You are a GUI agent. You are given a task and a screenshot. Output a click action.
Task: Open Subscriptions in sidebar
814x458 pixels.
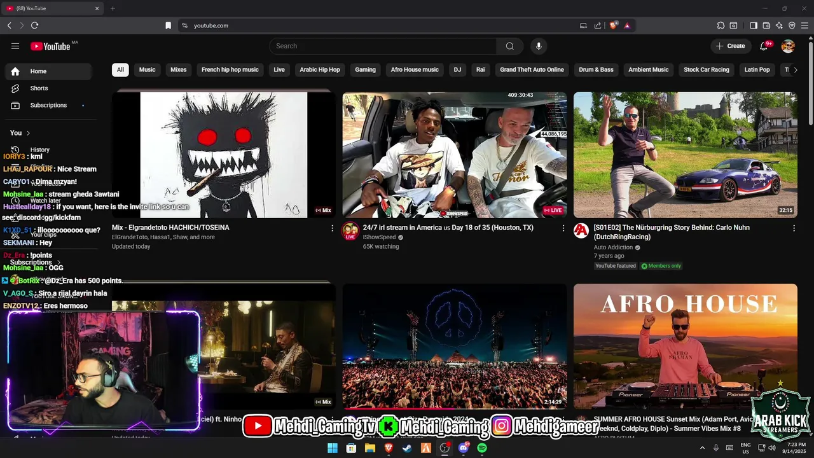[x=48, y=105]
